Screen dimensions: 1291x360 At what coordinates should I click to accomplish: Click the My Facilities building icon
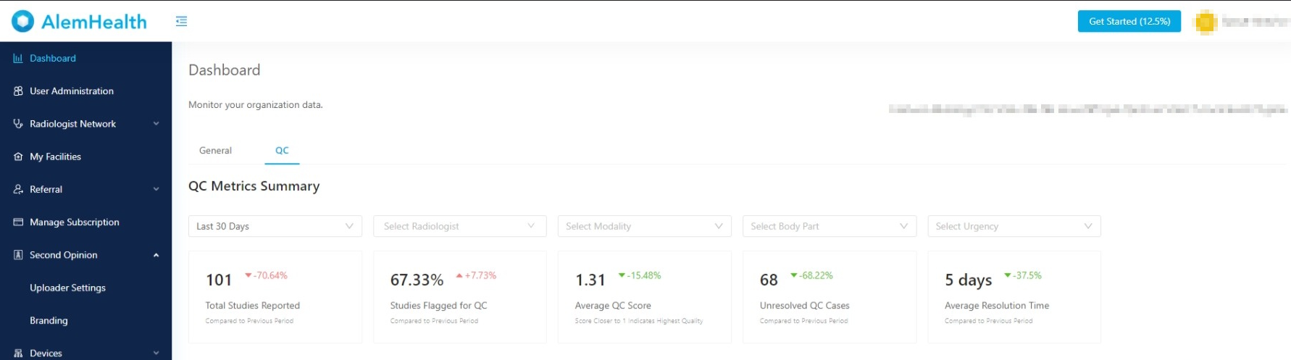pyautogui.click(x=18, y=156)
